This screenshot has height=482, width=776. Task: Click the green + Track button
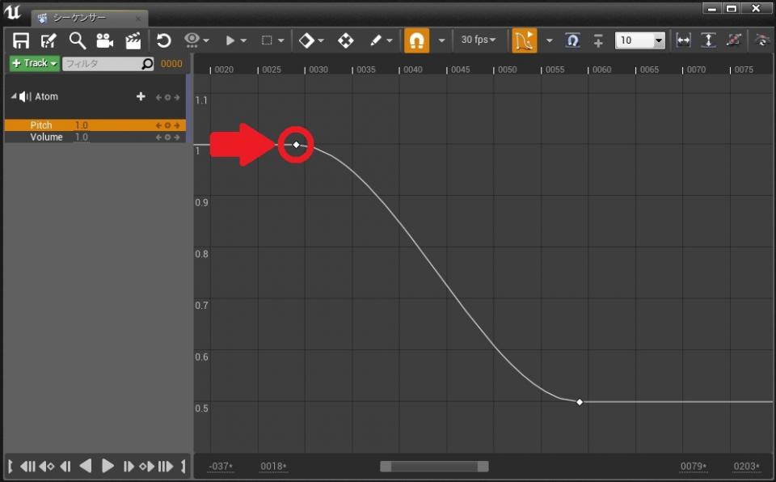tap(33, 63)
